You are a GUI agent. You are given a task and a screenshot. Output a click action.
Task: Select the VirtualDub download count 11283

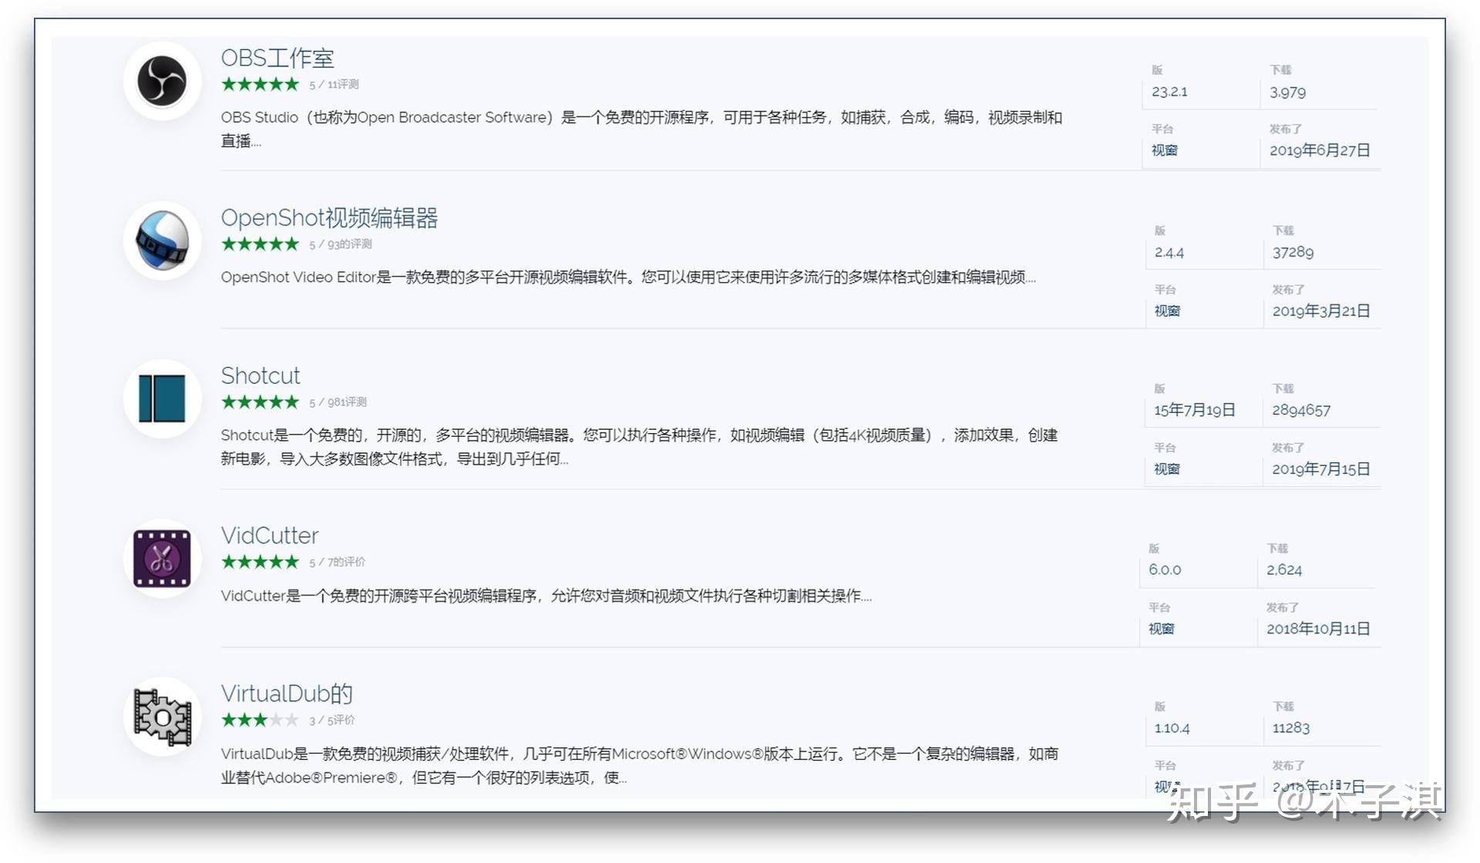[1291, 728]
